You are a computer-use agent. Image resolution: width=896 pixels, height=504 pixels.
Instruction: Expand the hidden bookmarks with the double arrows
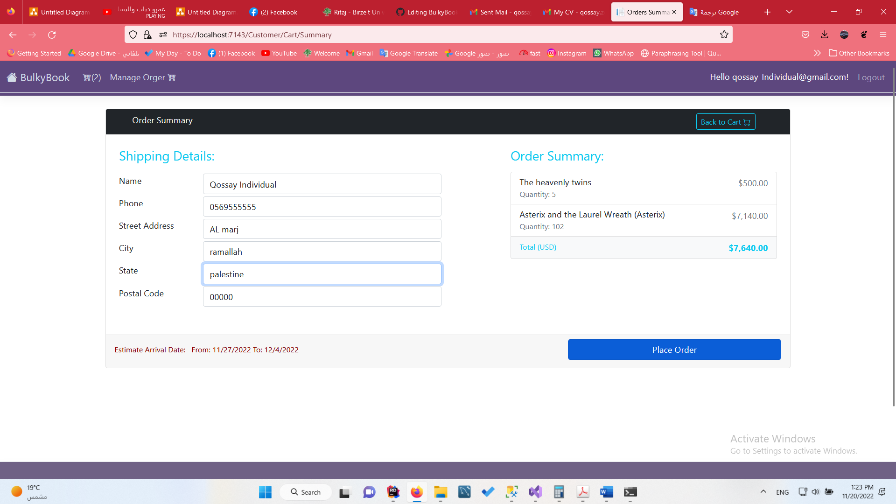coord(818,53)
